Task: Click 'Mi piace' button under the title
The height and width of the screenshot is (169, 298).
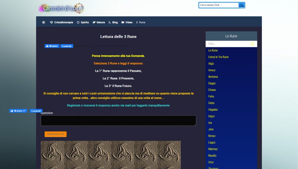Action: (x=52, y=46)
